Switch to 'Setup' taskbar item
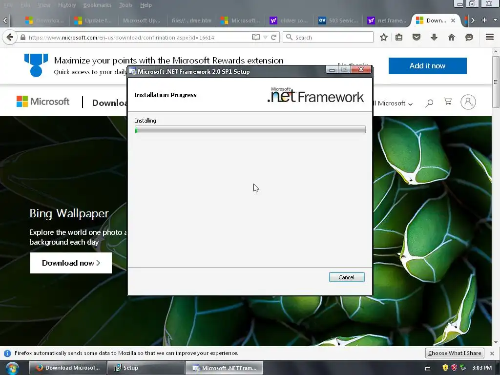The height and width of the screenshot is (375, 500). (146, 368)
